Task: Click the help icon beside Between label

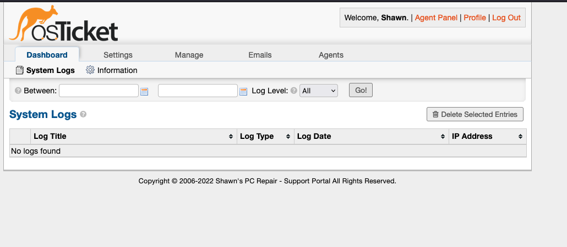Action: (18, 91)
